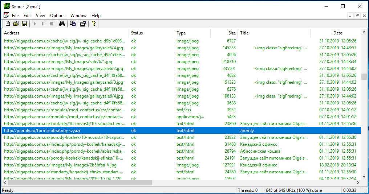Click the Open file folder icon
Viewport: 369px width, 194px height.
(16, 24)
